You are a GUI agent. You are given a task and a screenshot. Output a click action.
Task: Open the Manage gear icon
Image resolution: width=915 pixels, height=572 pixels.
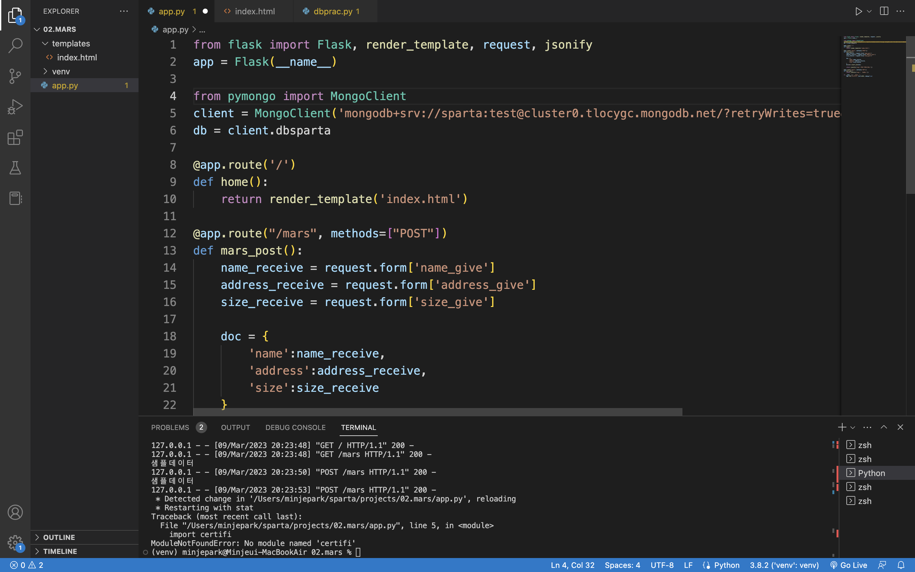(x=15, y=542)
